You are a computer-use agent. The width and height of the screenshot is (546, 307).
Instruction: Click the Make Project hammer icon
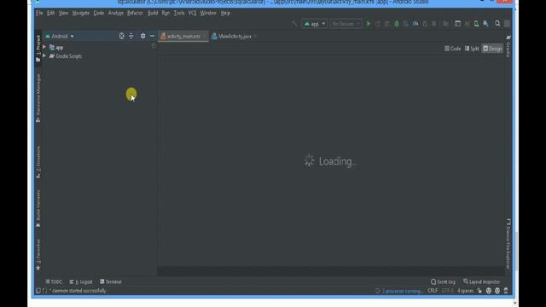tap(294, 24)
